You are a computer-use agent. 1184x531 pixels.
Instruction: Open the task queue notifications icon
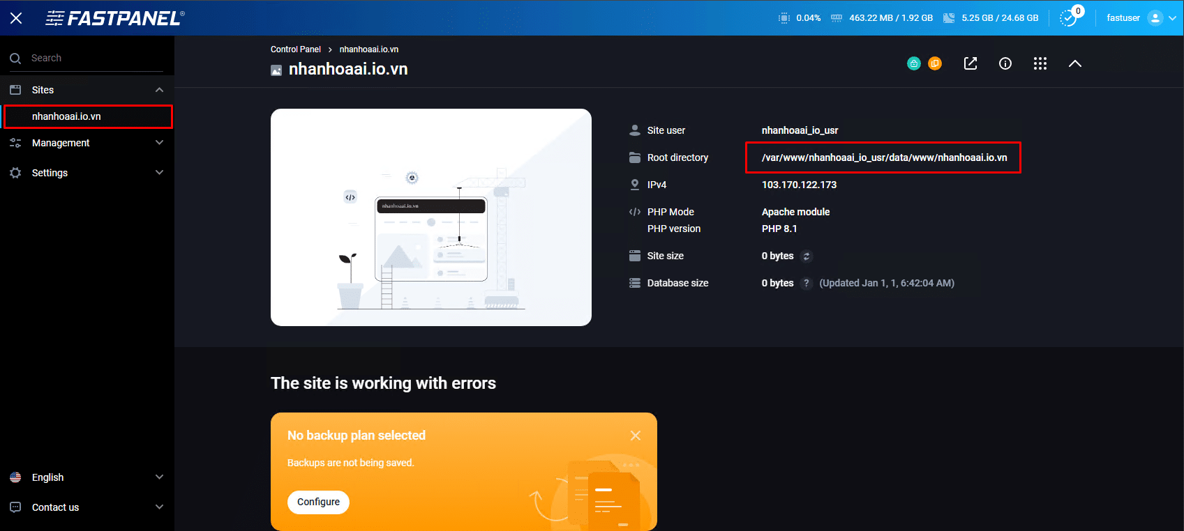pos(1068,18)
